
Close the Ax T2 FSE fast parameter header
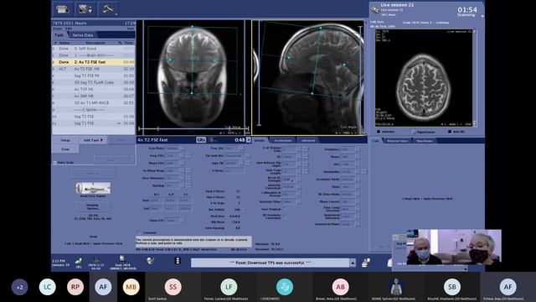[x=248, y=140]
